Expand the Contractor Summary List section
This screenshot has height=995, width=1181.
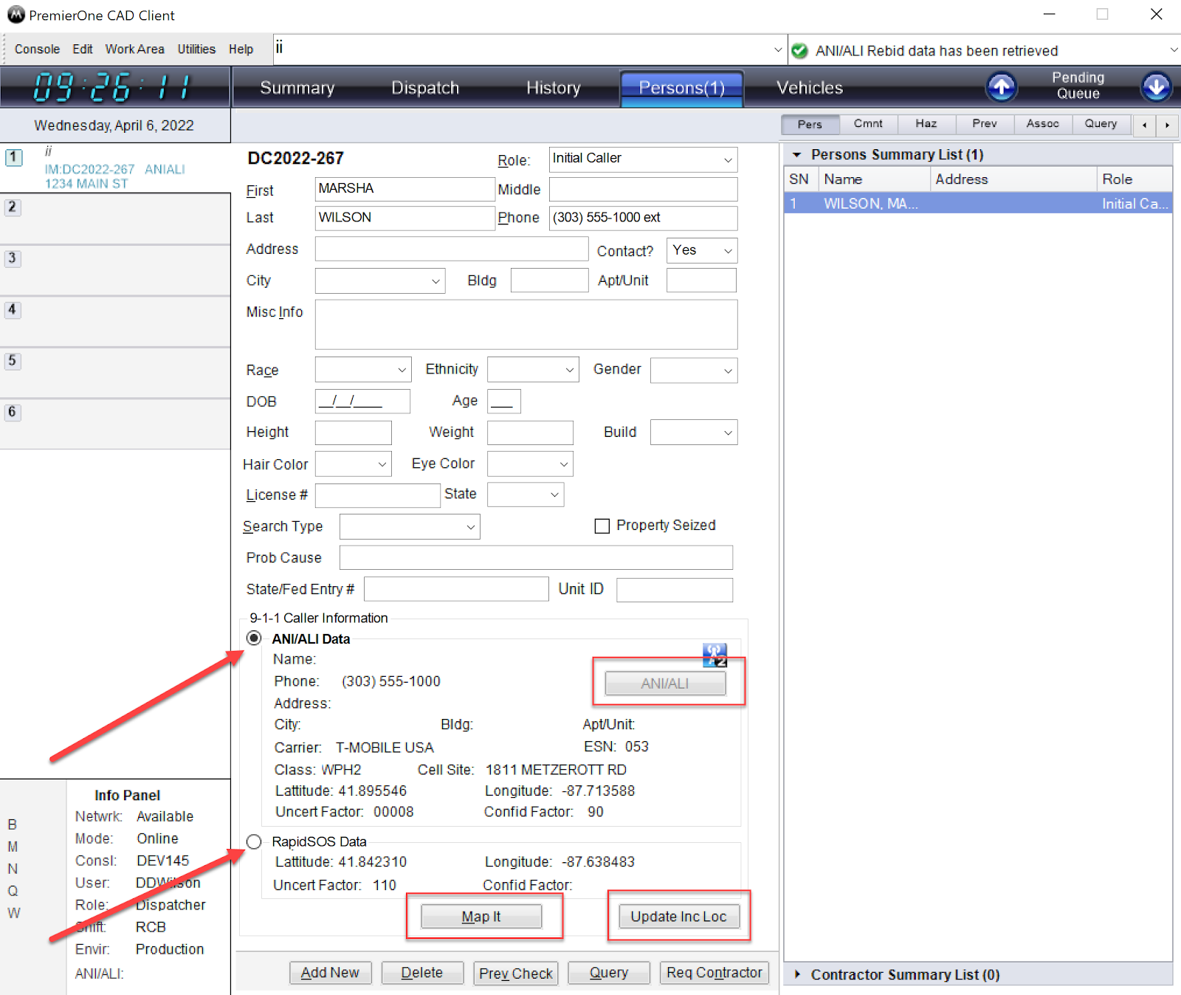click(797, 974)
